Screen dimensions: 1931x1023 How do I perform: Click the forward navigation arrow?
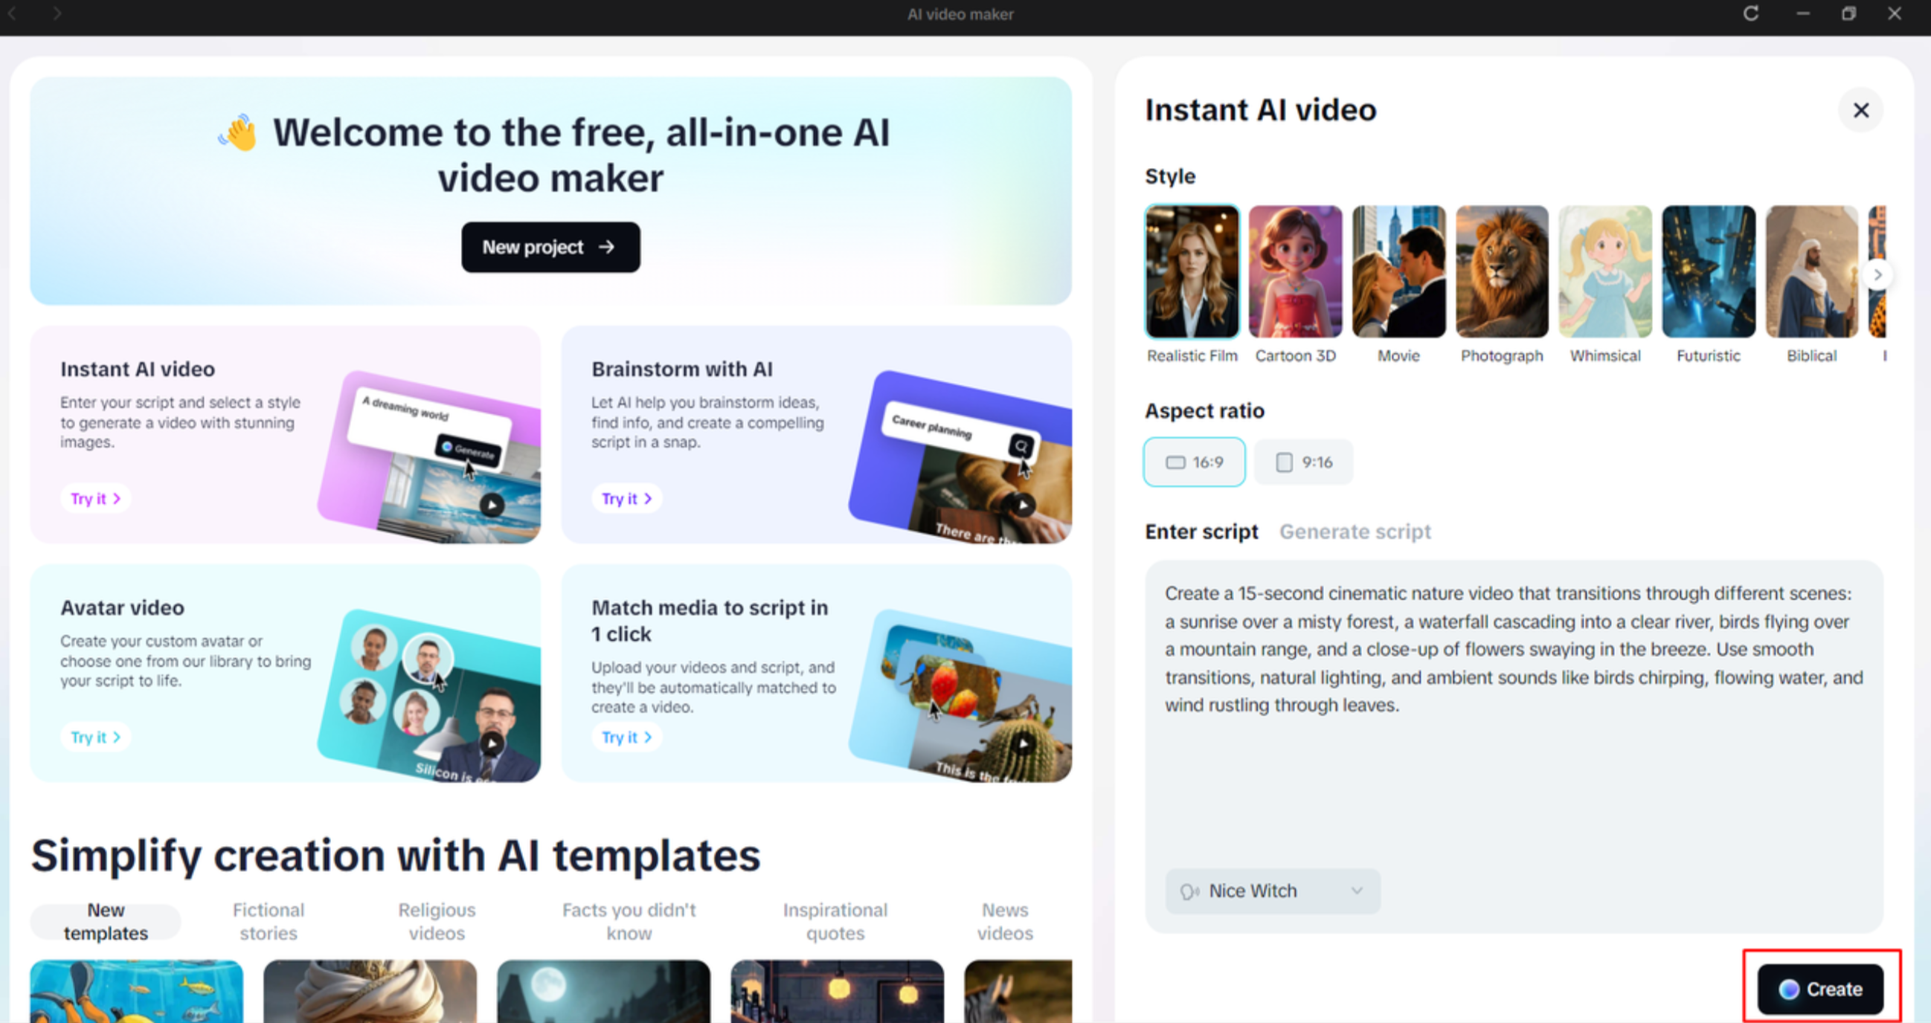coord(57,13)
